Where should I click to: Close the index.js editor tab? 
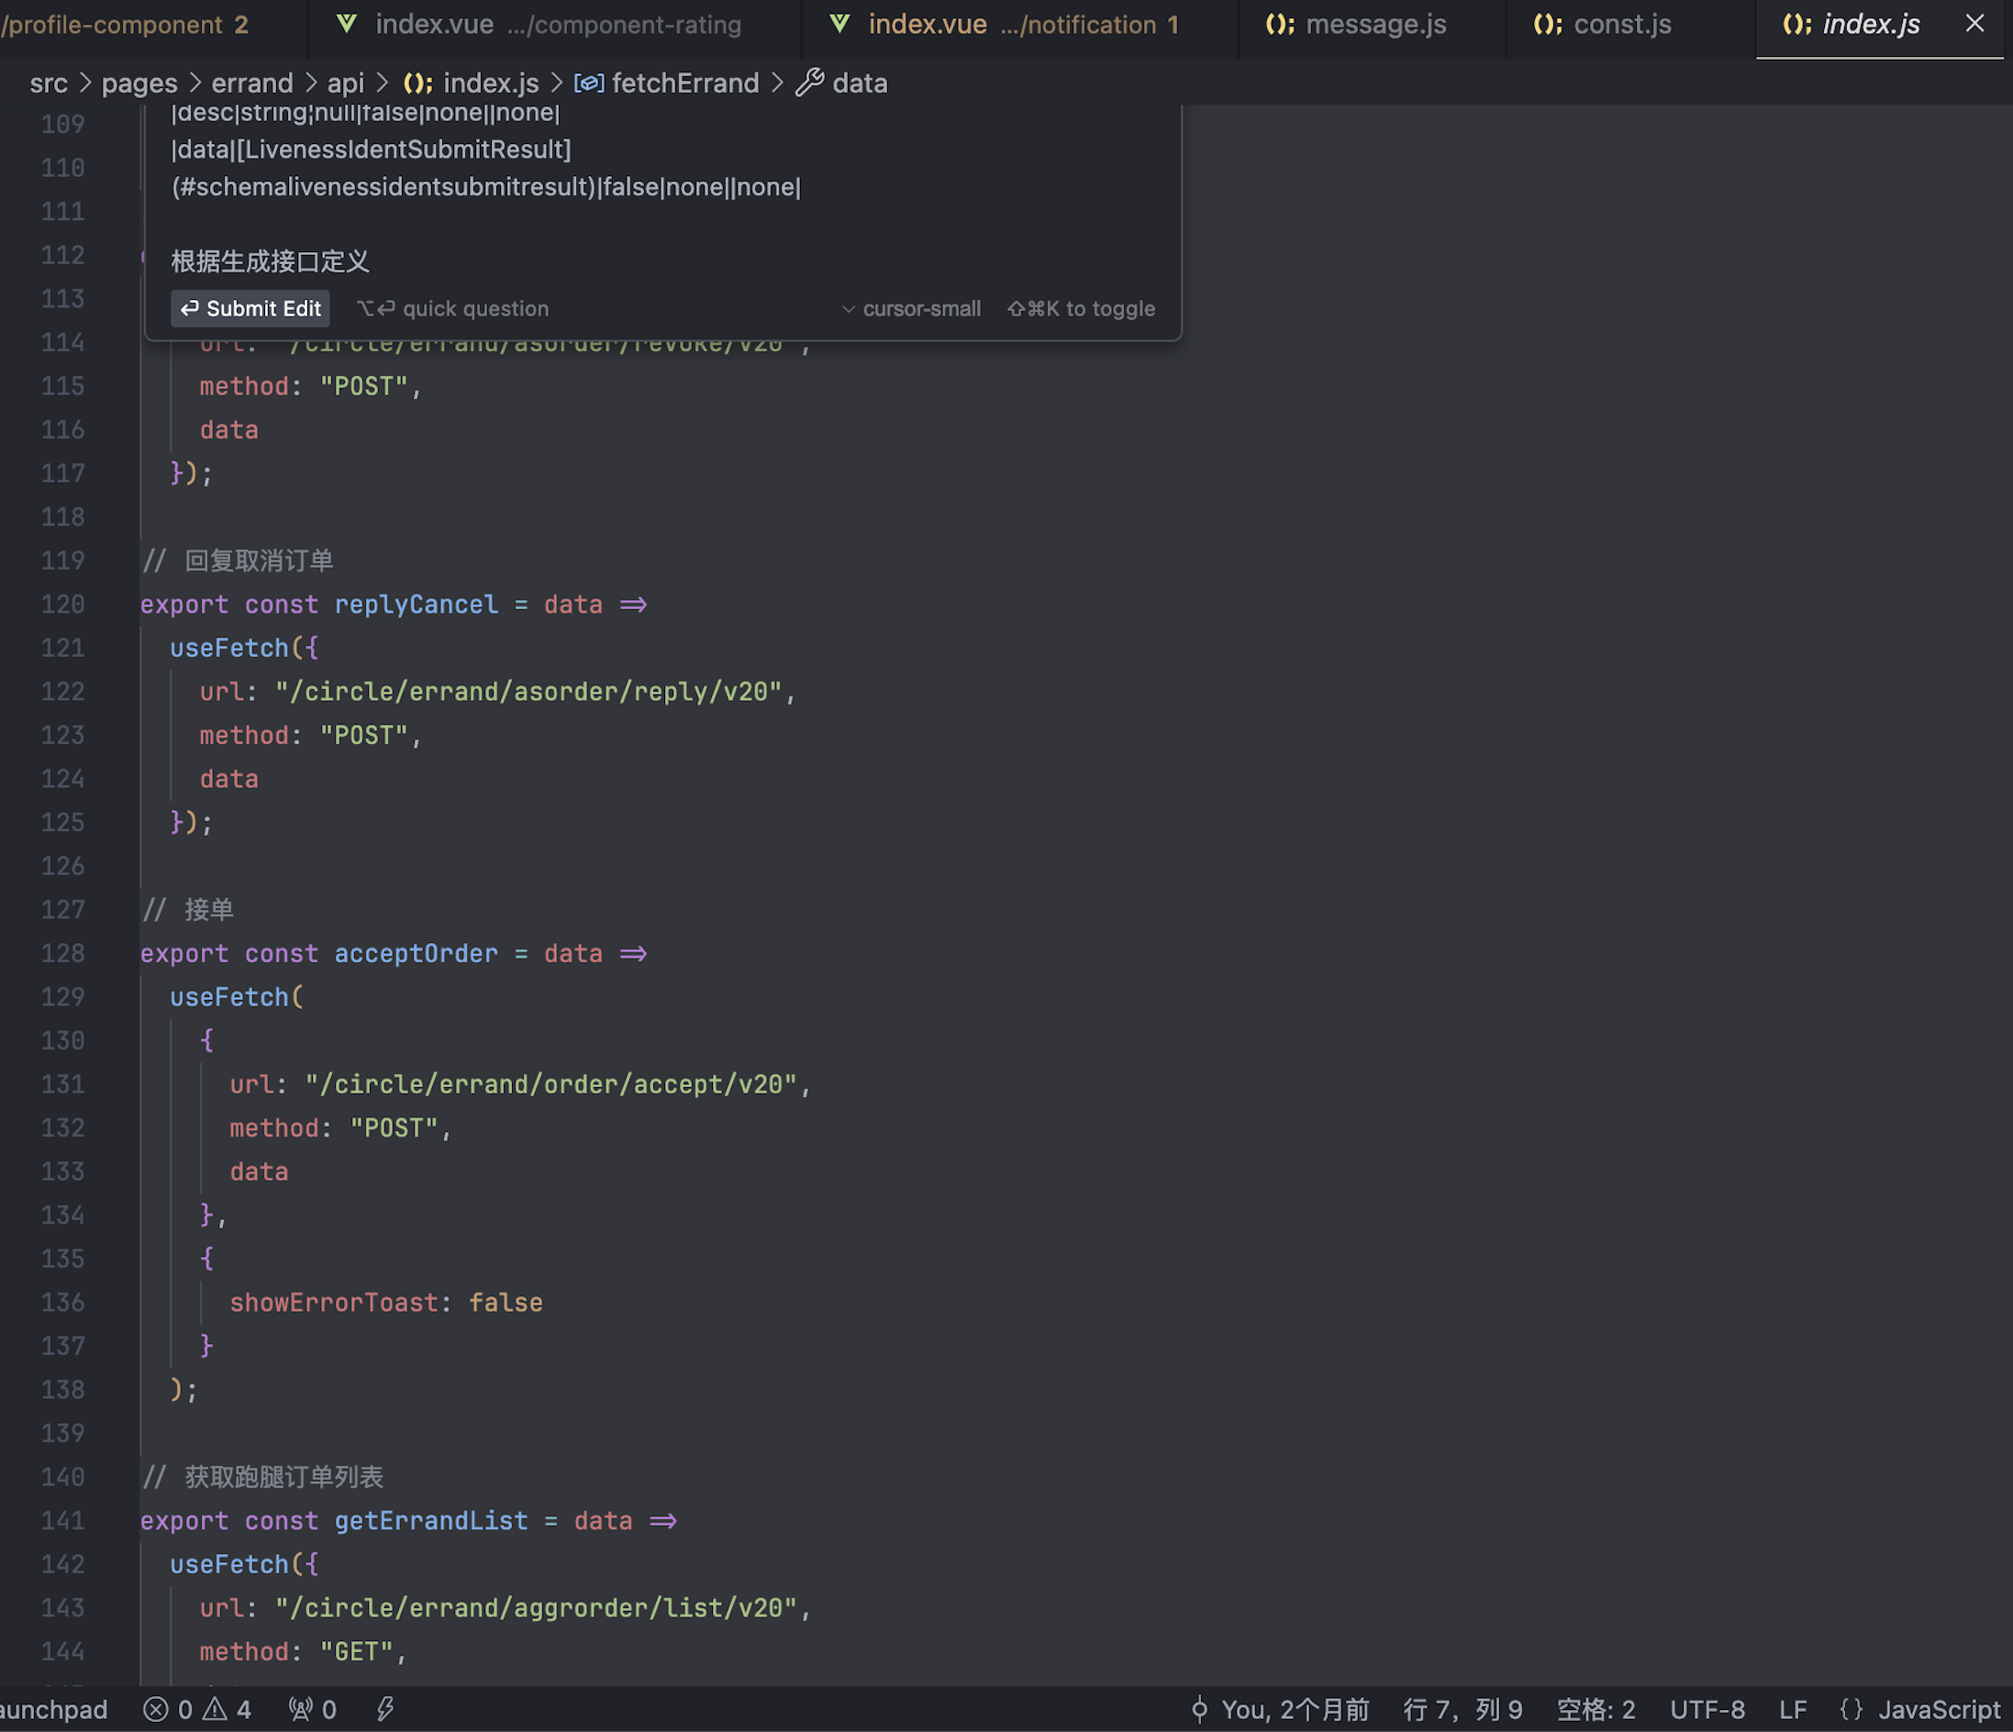1974,23
